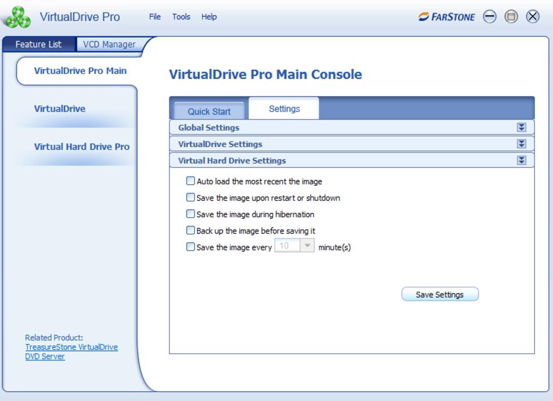Click the Save Settings button
The width and height of the screenshot is (553, 401).
(x=440, y=295)
